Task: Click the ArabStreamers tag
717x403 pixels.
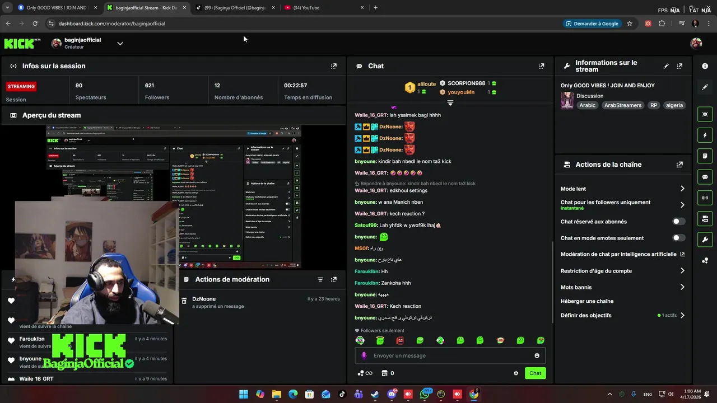Action: click(623, 105)
